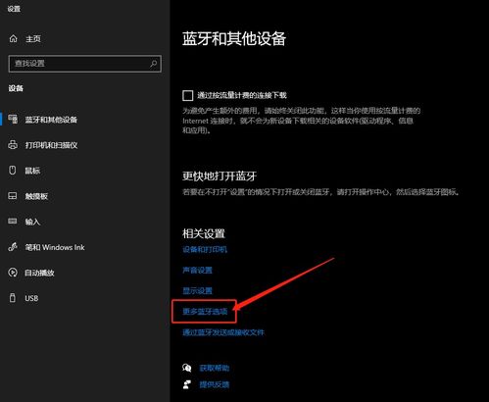Viewport: 489px width, 402px height.
Task: Select the autoplay icon for 自动播放
Action: pos(13,273)
